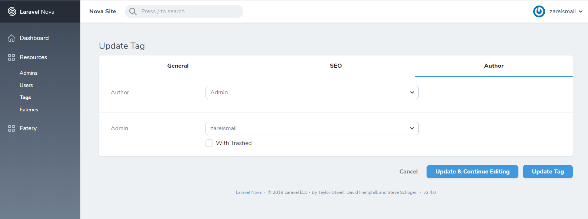This screenshot has height=219, width=588.
Task: Click the zareismail user avatar icon
Action: (539, 11)
